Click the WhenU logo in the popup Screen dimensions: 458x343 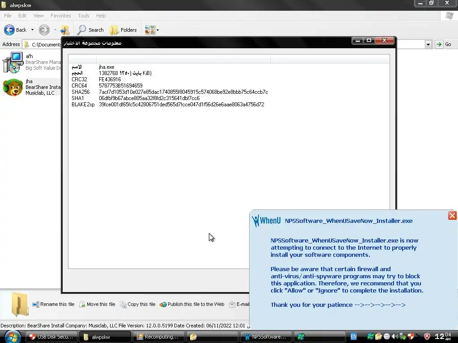267,221
